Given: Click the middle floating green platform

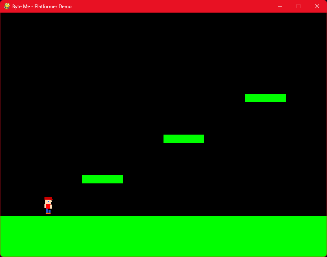Looking at the screenshot, I should click(184, 139).
